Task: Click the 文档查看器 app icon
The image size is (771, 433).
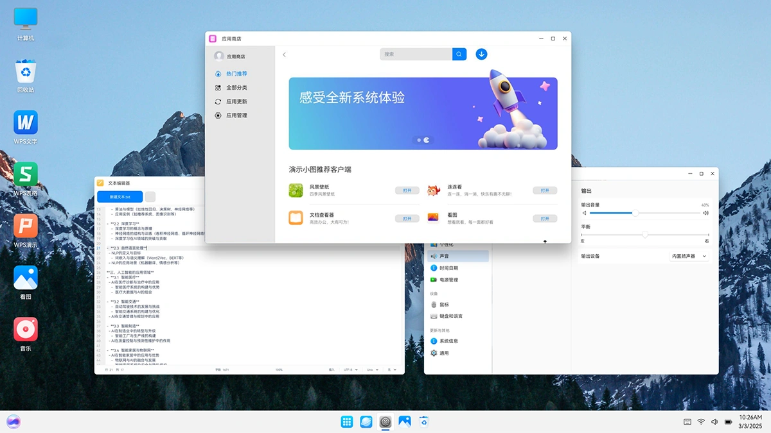Action: pyautogui.click(x=296, y=217)
